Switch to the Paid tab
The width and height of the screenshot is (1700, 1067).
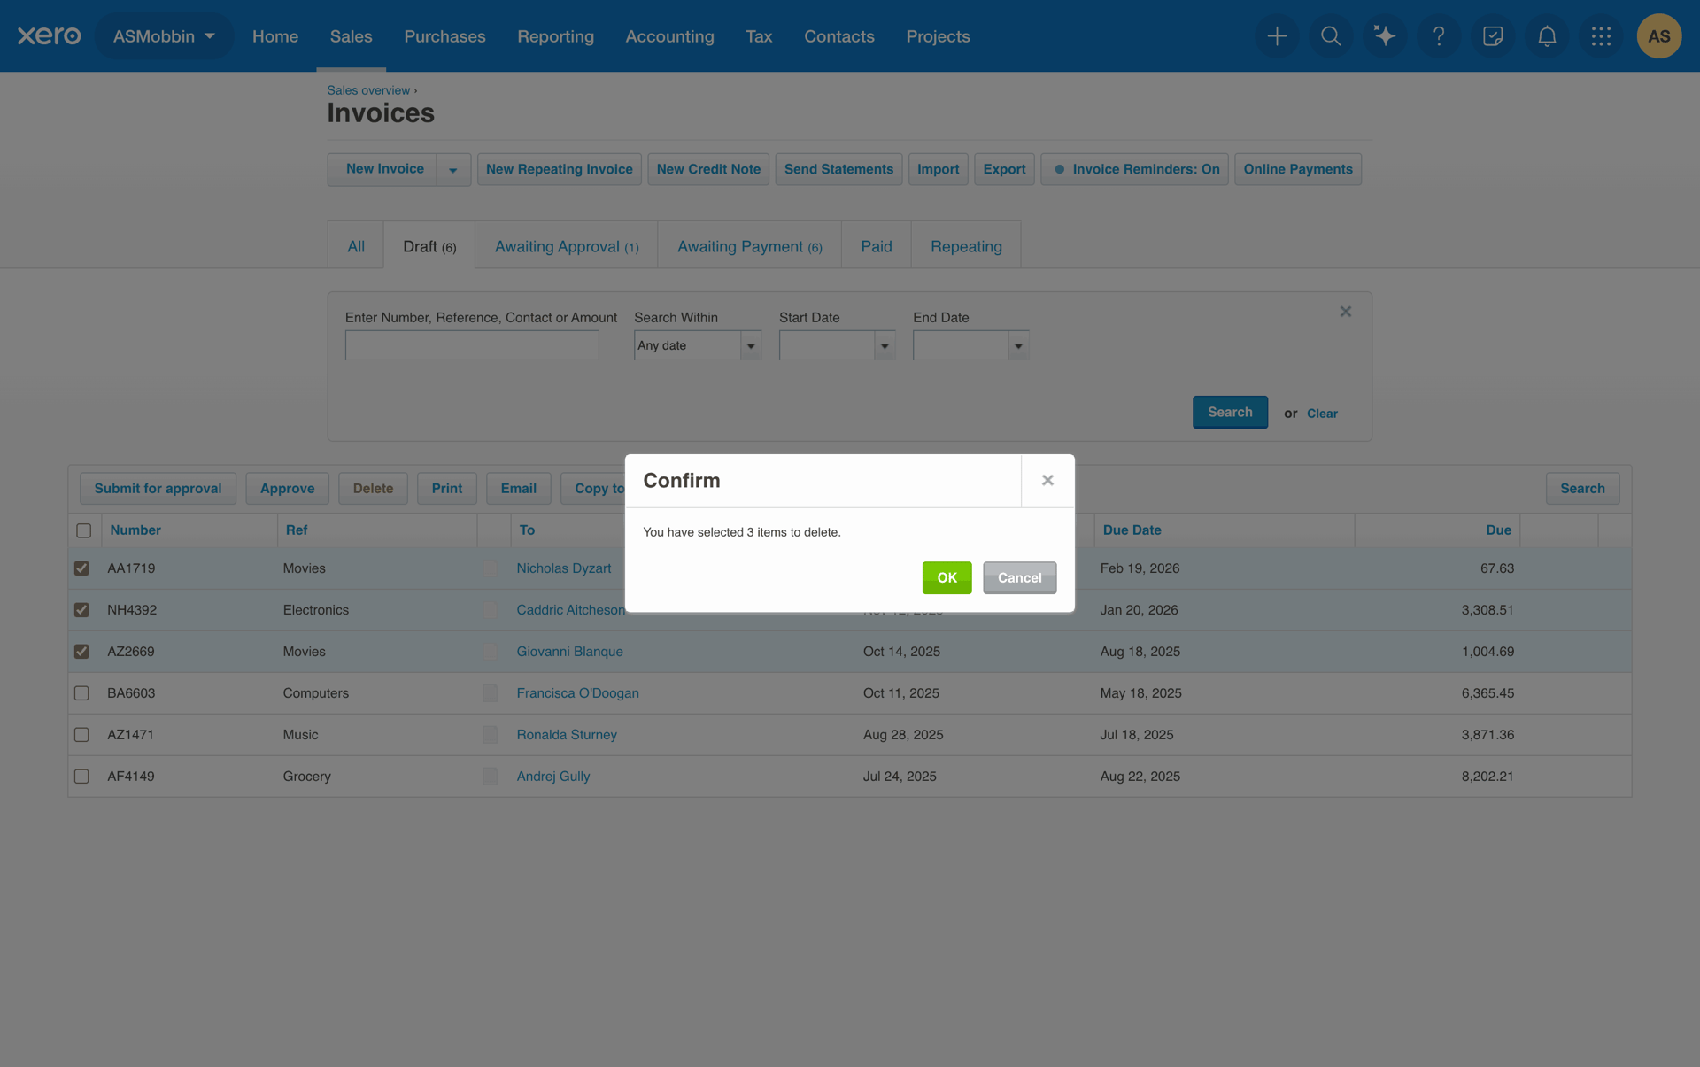pos(876,246)
